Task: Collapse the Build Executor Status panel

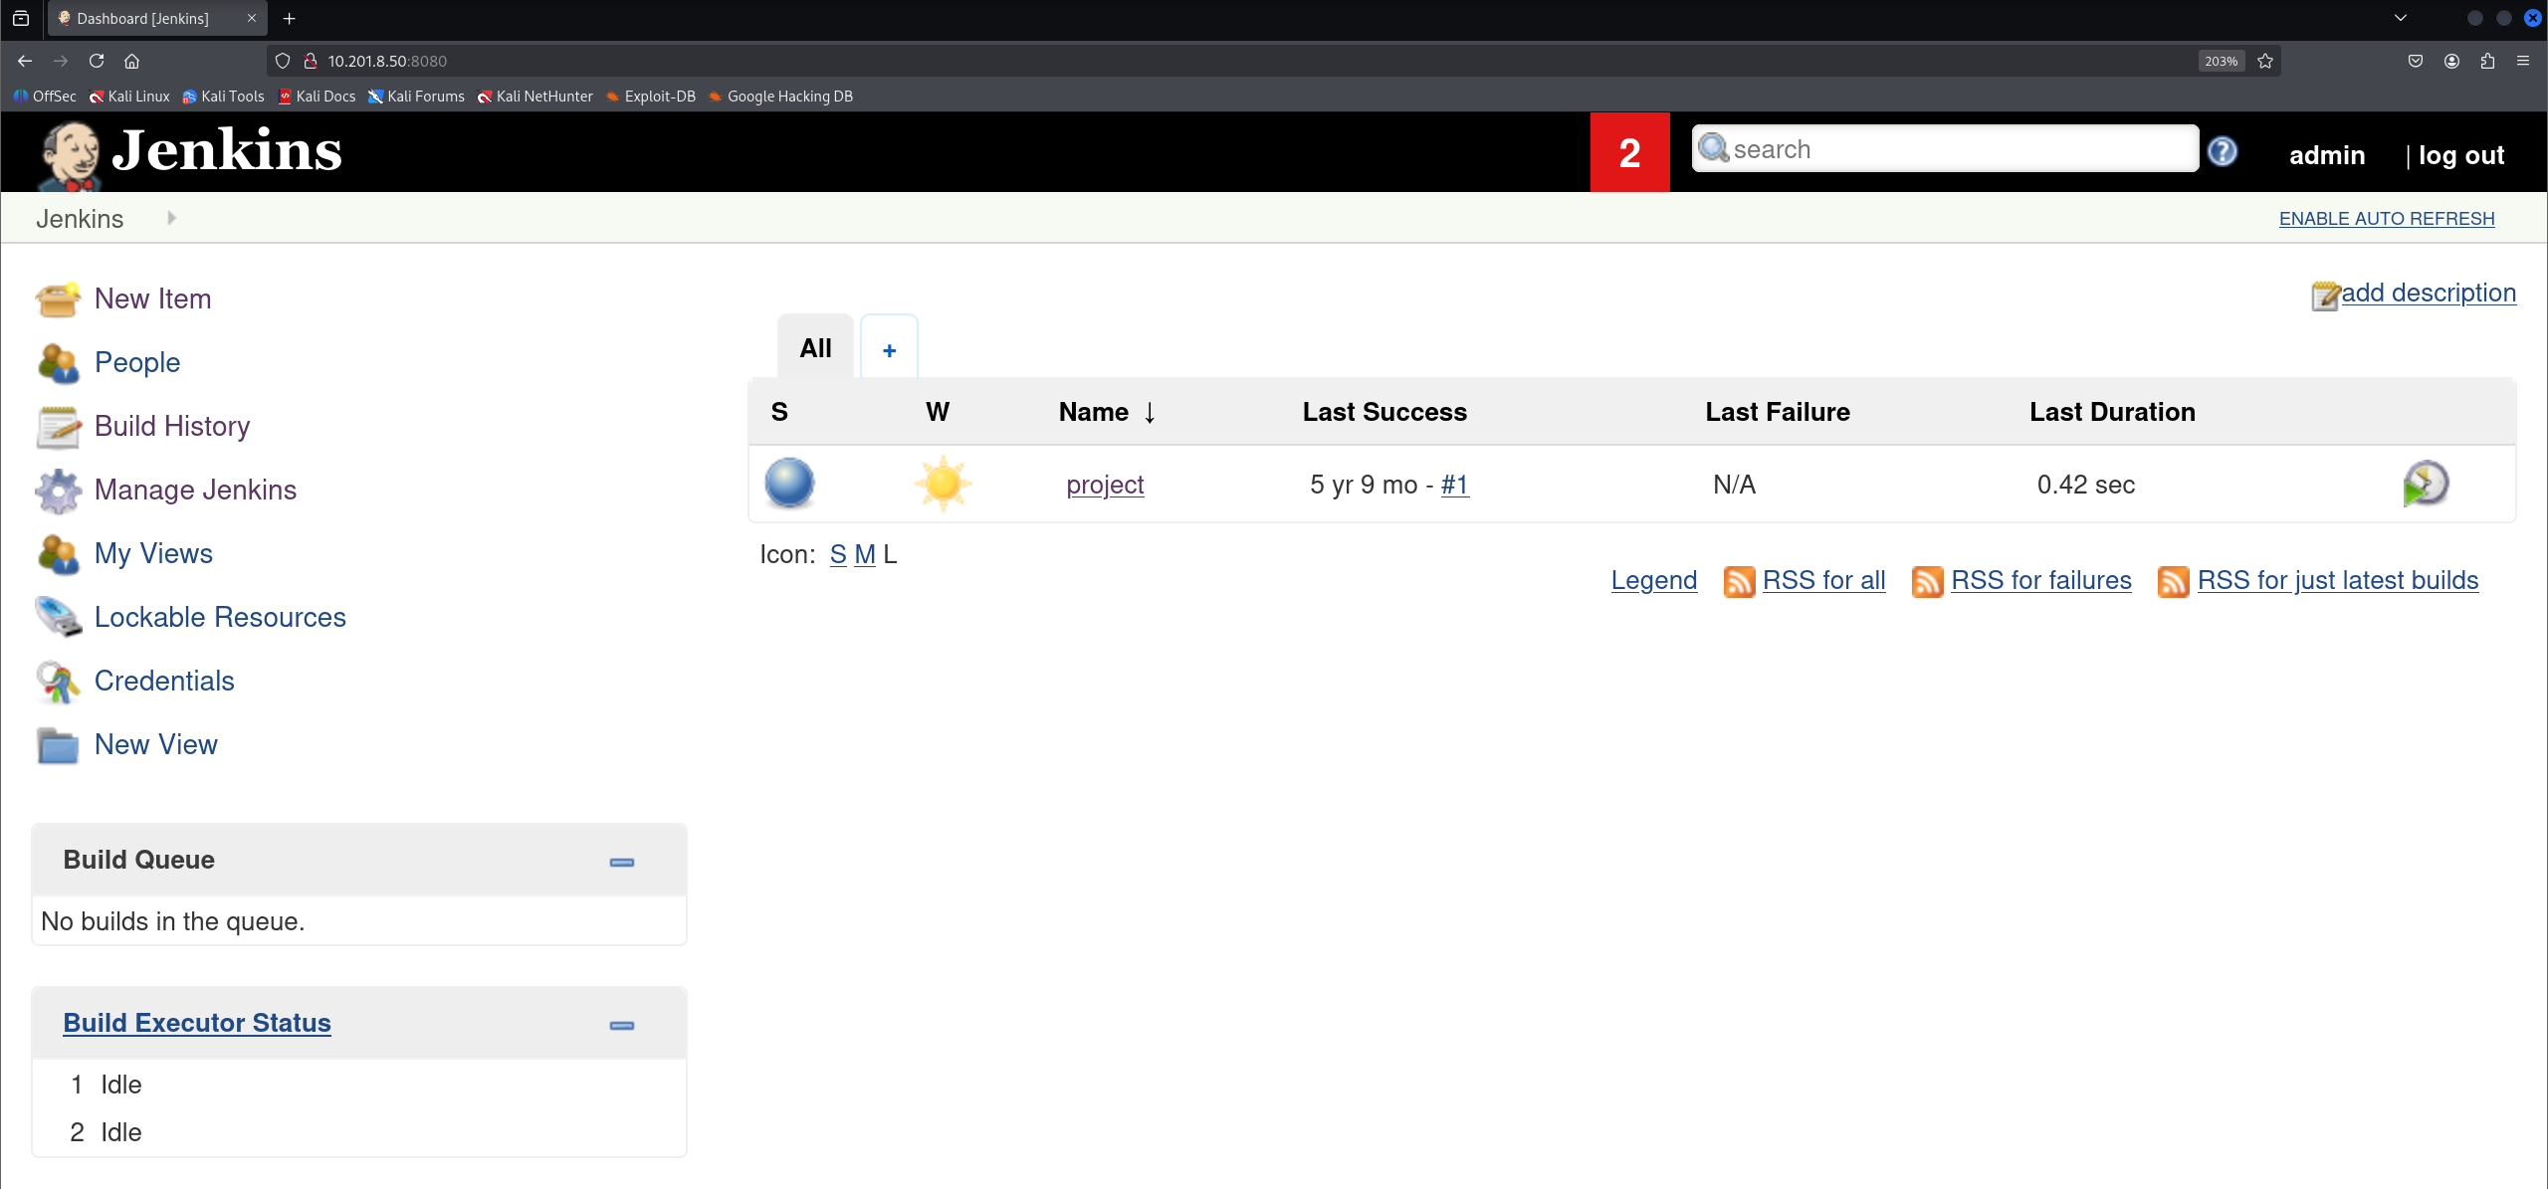Action: point(622,1025)
